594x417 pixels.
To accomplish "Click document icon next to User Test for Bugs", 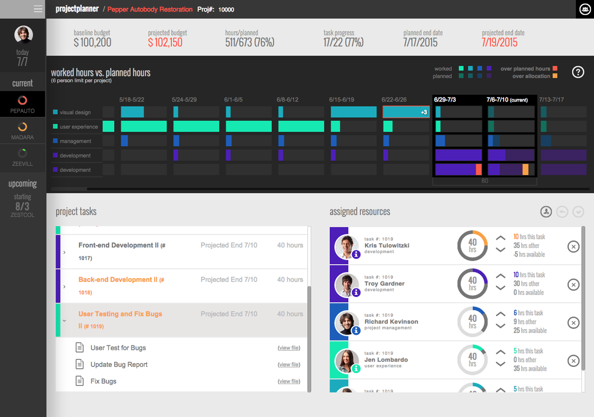I will (x=80, y=347).
